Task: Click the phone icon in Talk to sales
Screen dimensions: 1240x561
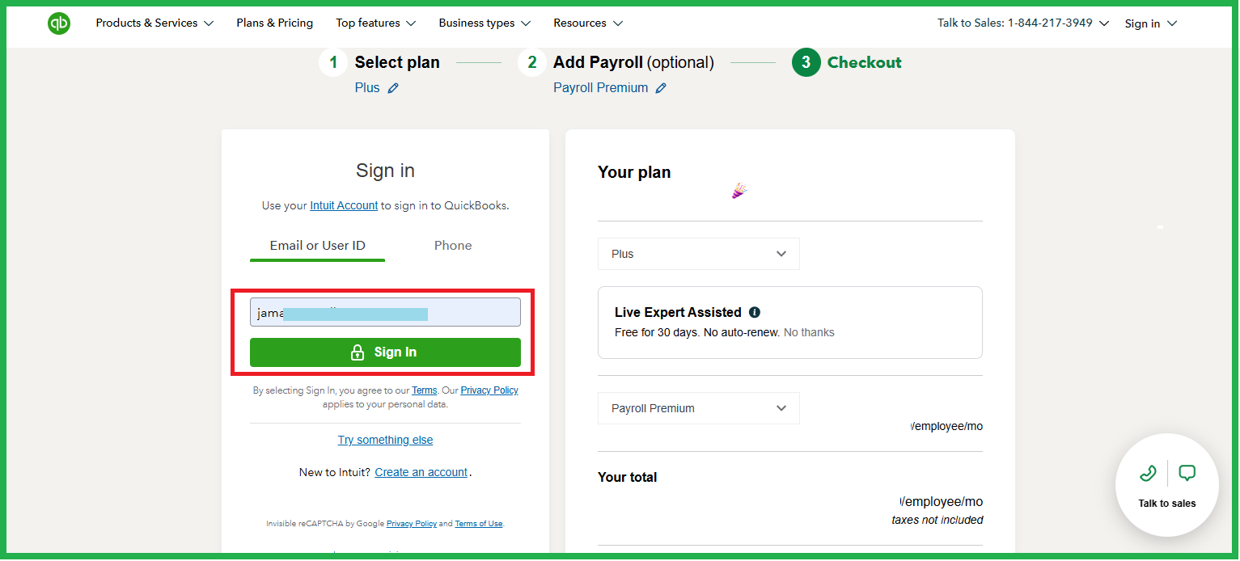Action: 1147,473
